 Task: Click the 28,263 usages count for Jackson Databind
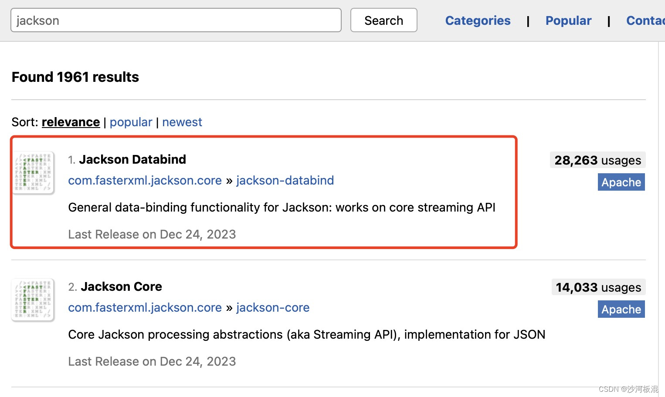(597, 160)
